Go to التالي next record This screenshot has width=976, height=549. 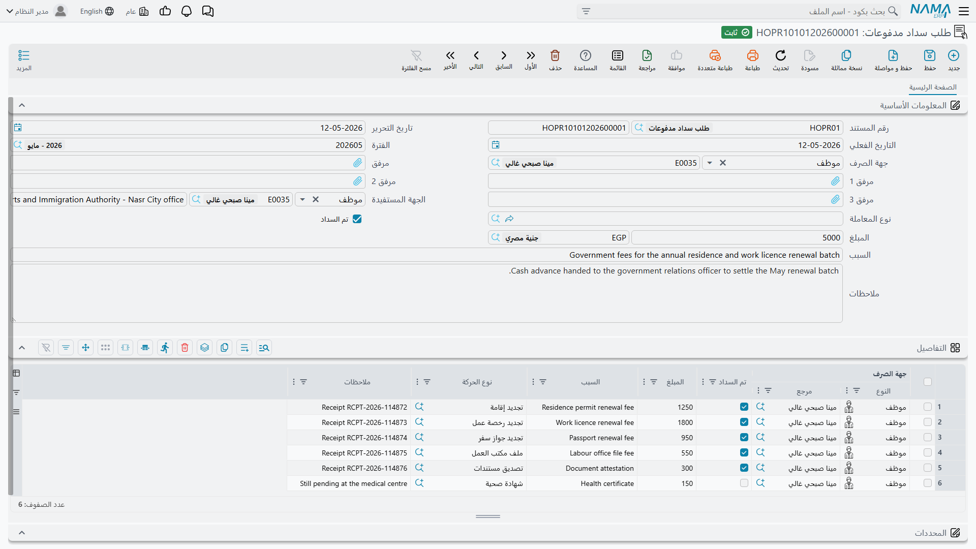coord(476,59)
